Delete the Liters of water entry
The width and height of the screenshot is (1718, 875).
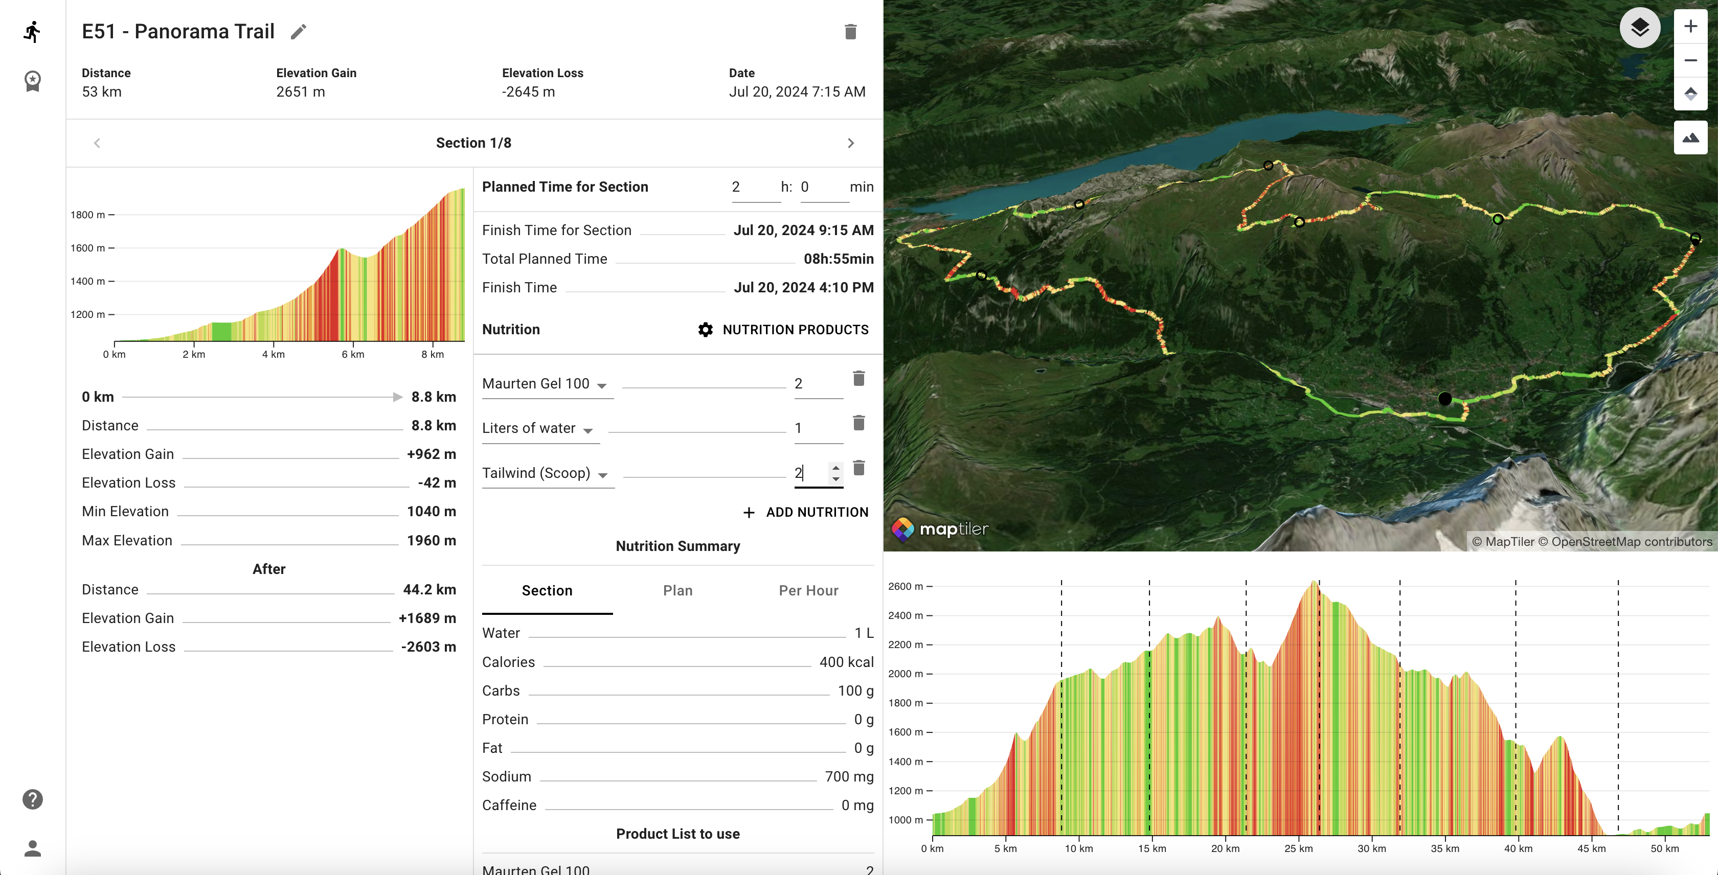[859, 423]
